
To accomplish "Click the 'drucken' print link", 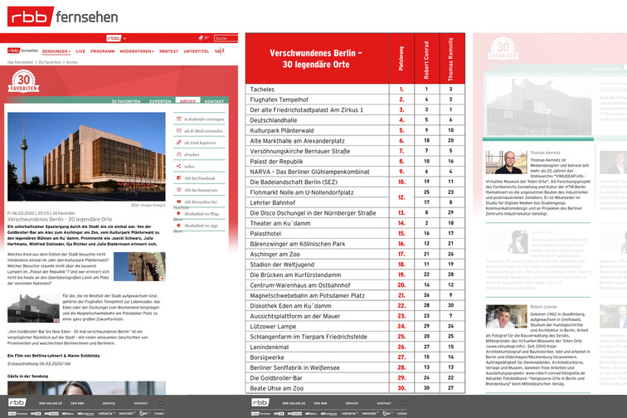I will tap(192, 154).
